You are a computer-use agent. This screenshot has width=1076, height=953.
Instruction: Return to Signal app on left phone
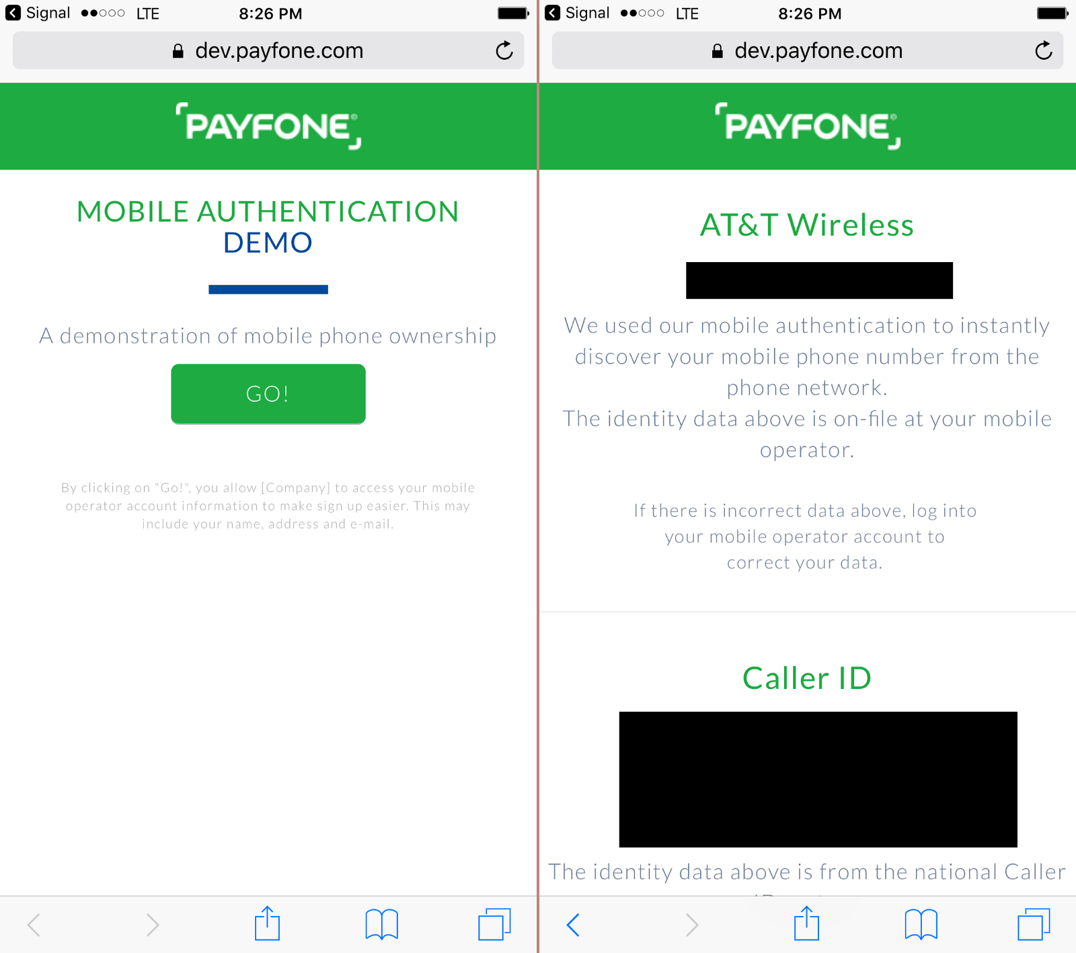pos(38,13)
